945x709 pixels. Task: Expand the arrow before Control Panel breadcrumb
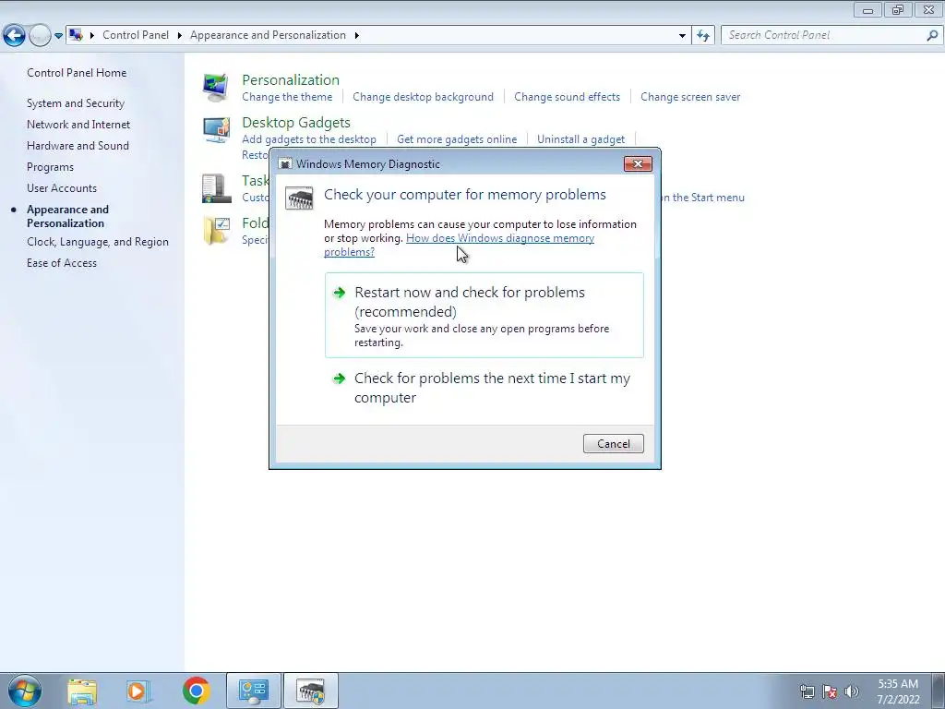point(92,36)
